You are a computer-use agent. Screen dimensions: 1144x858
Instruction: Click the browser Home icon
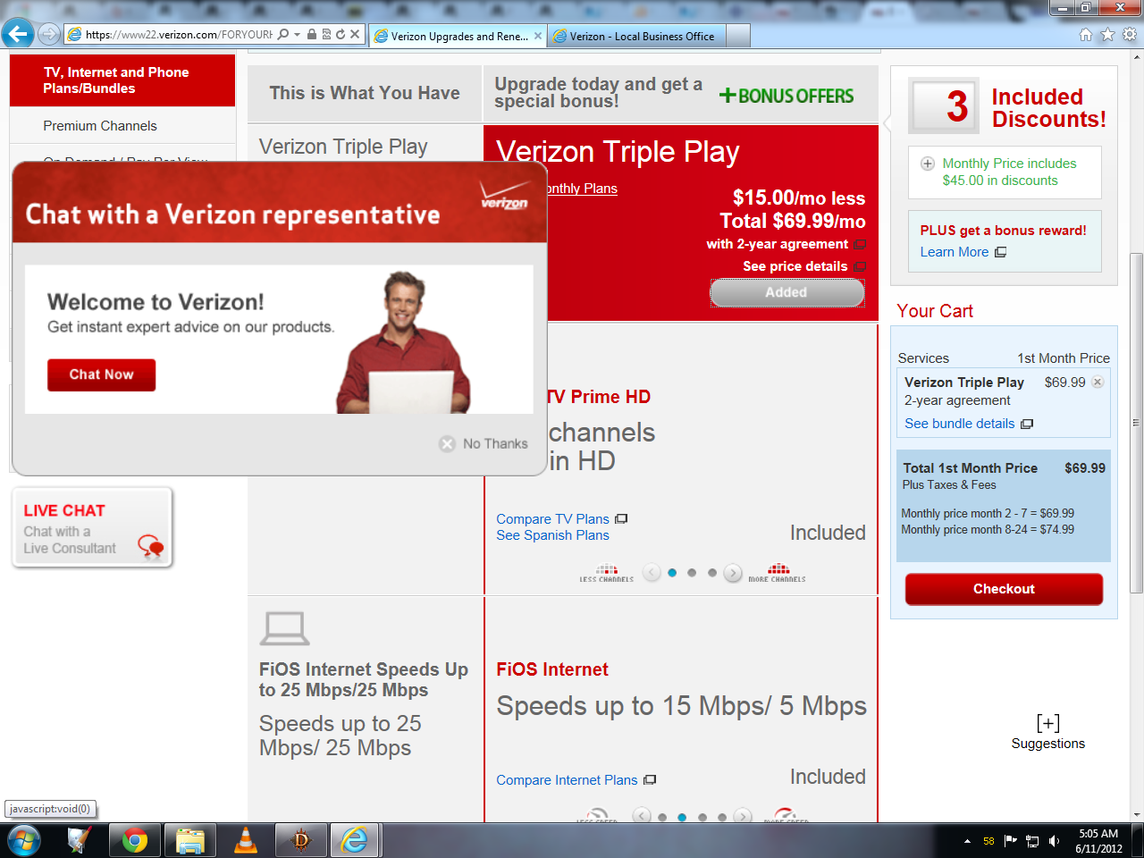1086,35
